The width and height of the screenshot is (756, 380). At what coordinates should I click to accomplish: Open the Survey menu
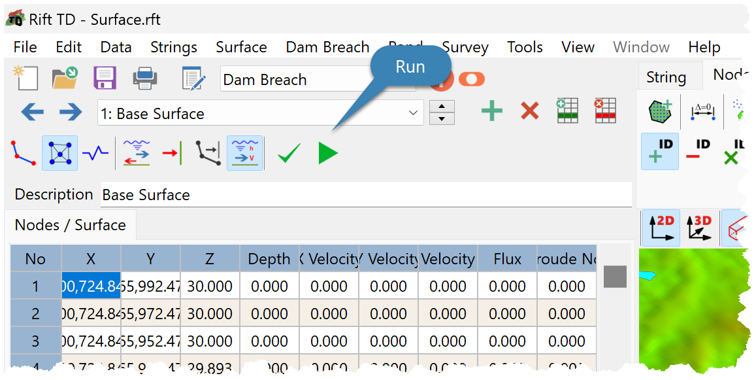tap(465, 47)
